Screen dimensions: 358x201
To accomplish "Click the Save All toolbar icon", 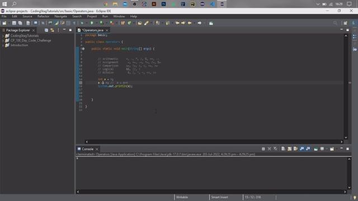I will pos(20,23).
